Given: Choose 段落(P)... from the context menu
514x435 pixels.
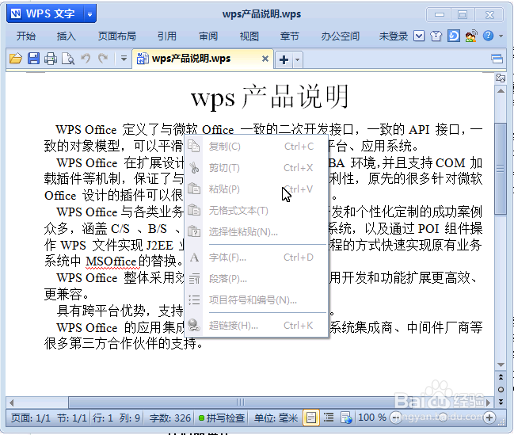Looking at the screenshot, I should tap(257, 279).
